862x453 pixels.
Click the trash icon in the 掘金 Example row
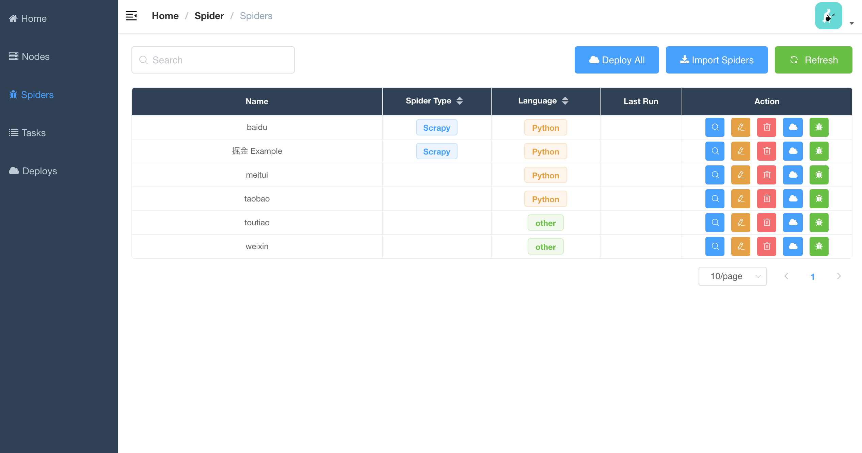tap(767, 151)
